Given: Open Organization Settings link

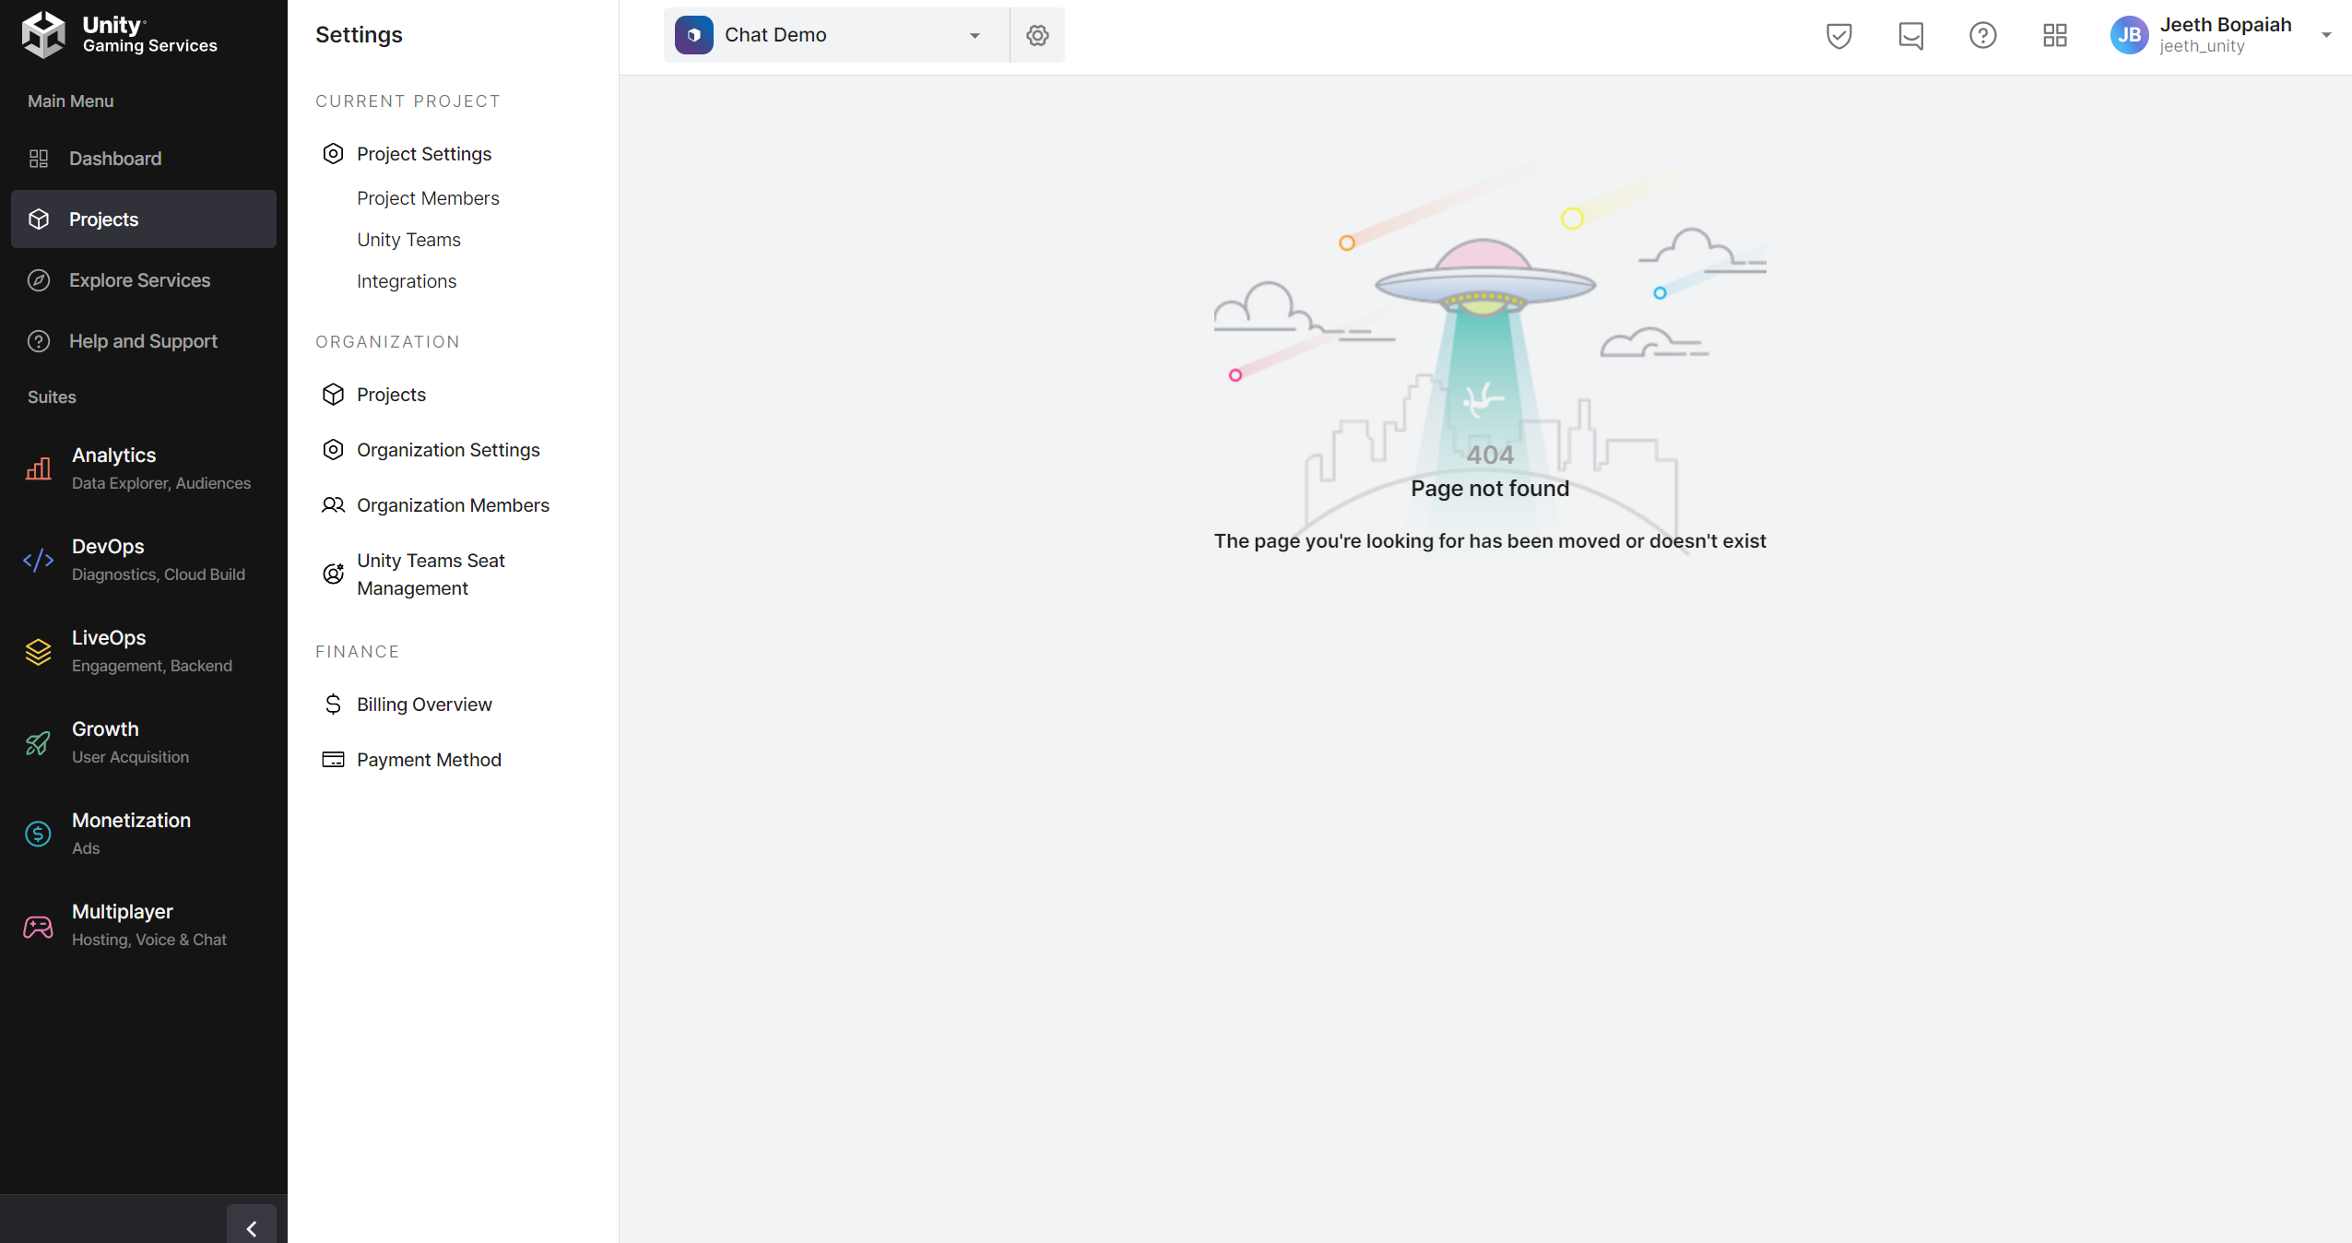Looking at the screenshot, I should (448, 450).
